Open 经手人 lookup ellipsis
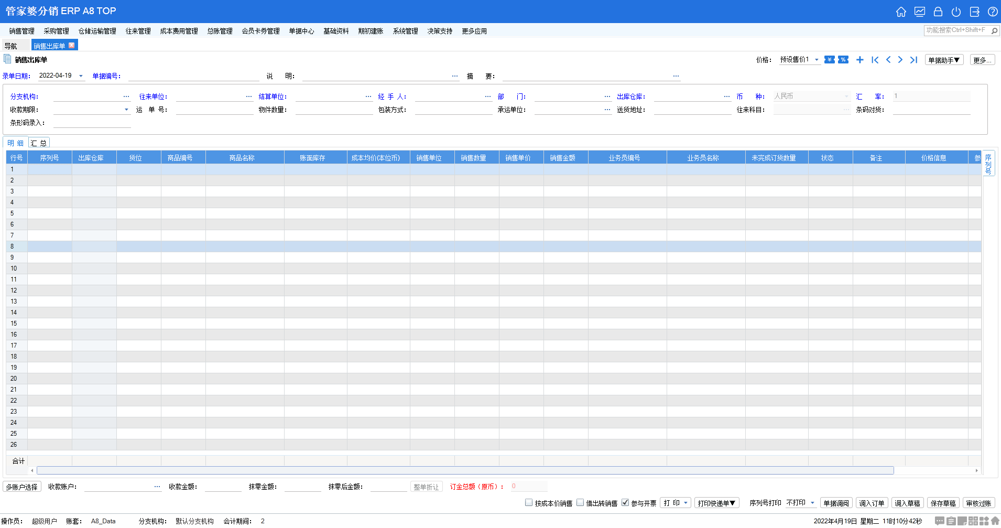Screen dimensions: 1001x528 (x=488, y=96)
